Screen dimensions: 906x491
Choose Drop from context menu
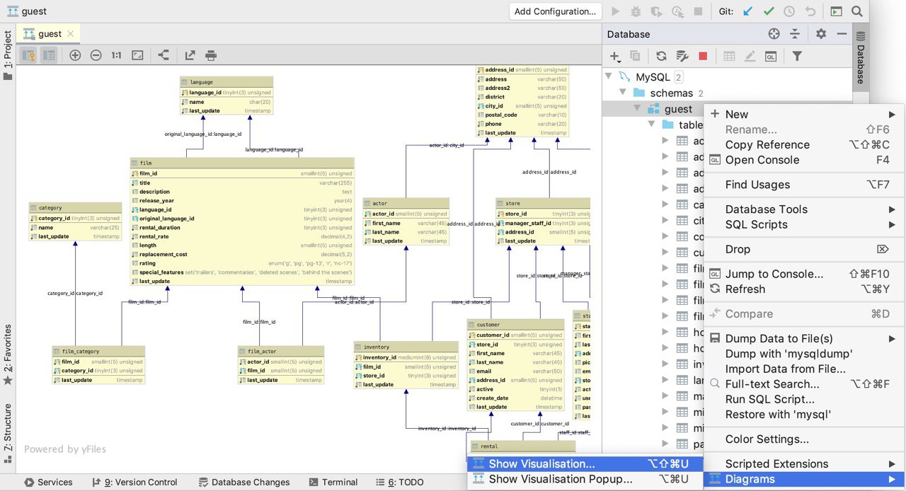(803, 249)
